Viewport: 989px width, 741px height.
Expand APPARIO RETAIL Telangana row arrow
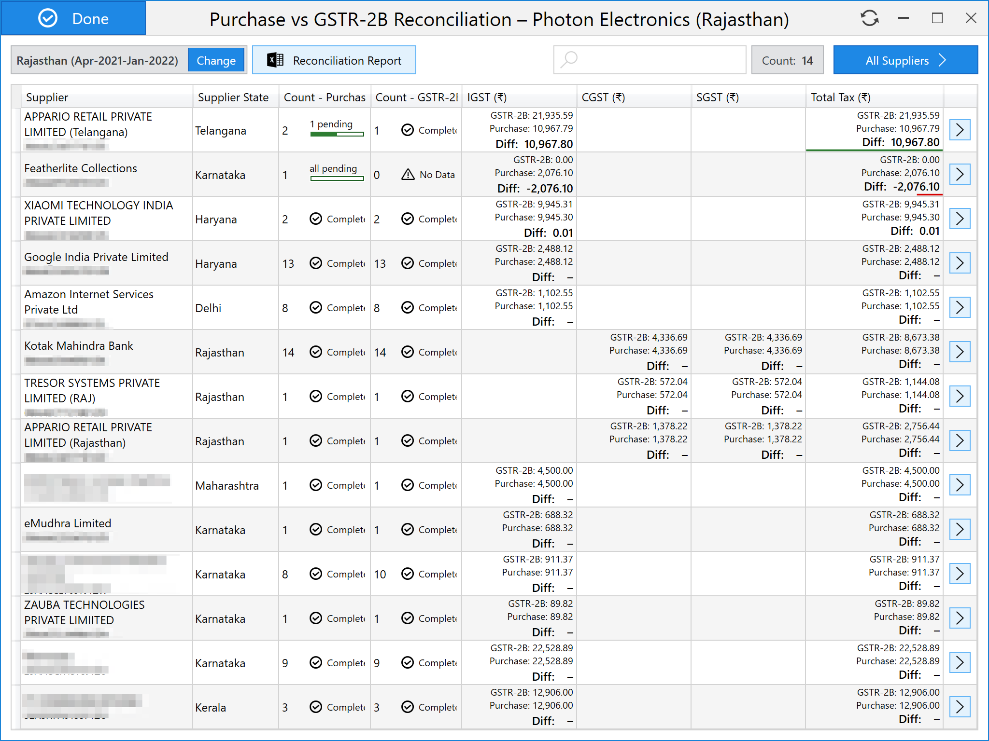coord(960,130)
